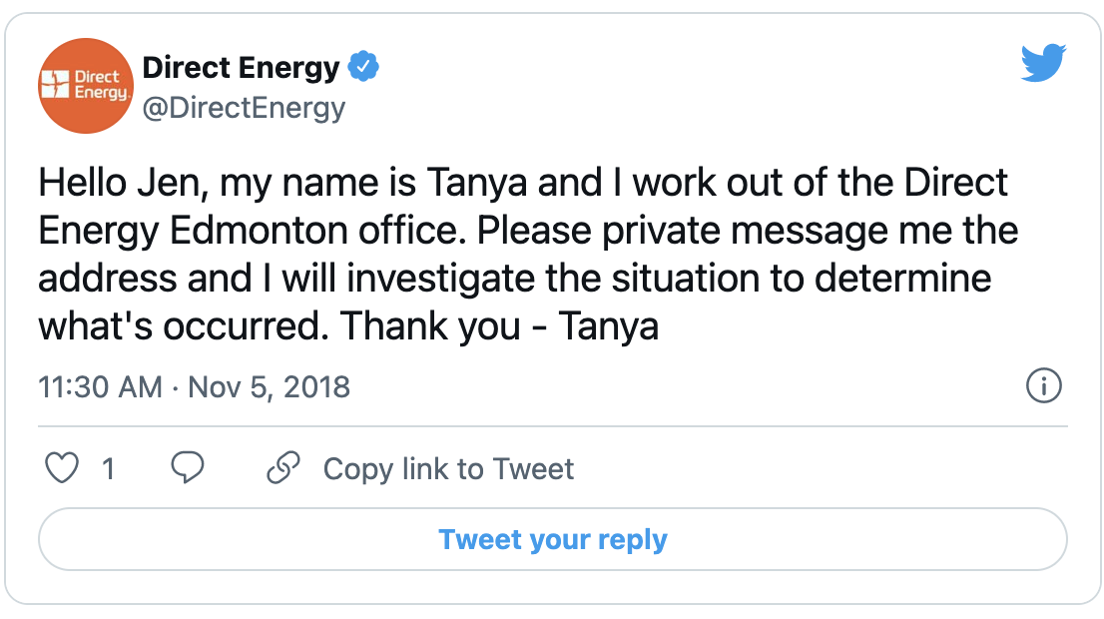Click the chain link icon
Viewport: 1104px width, 619px height.
point(284,467)
